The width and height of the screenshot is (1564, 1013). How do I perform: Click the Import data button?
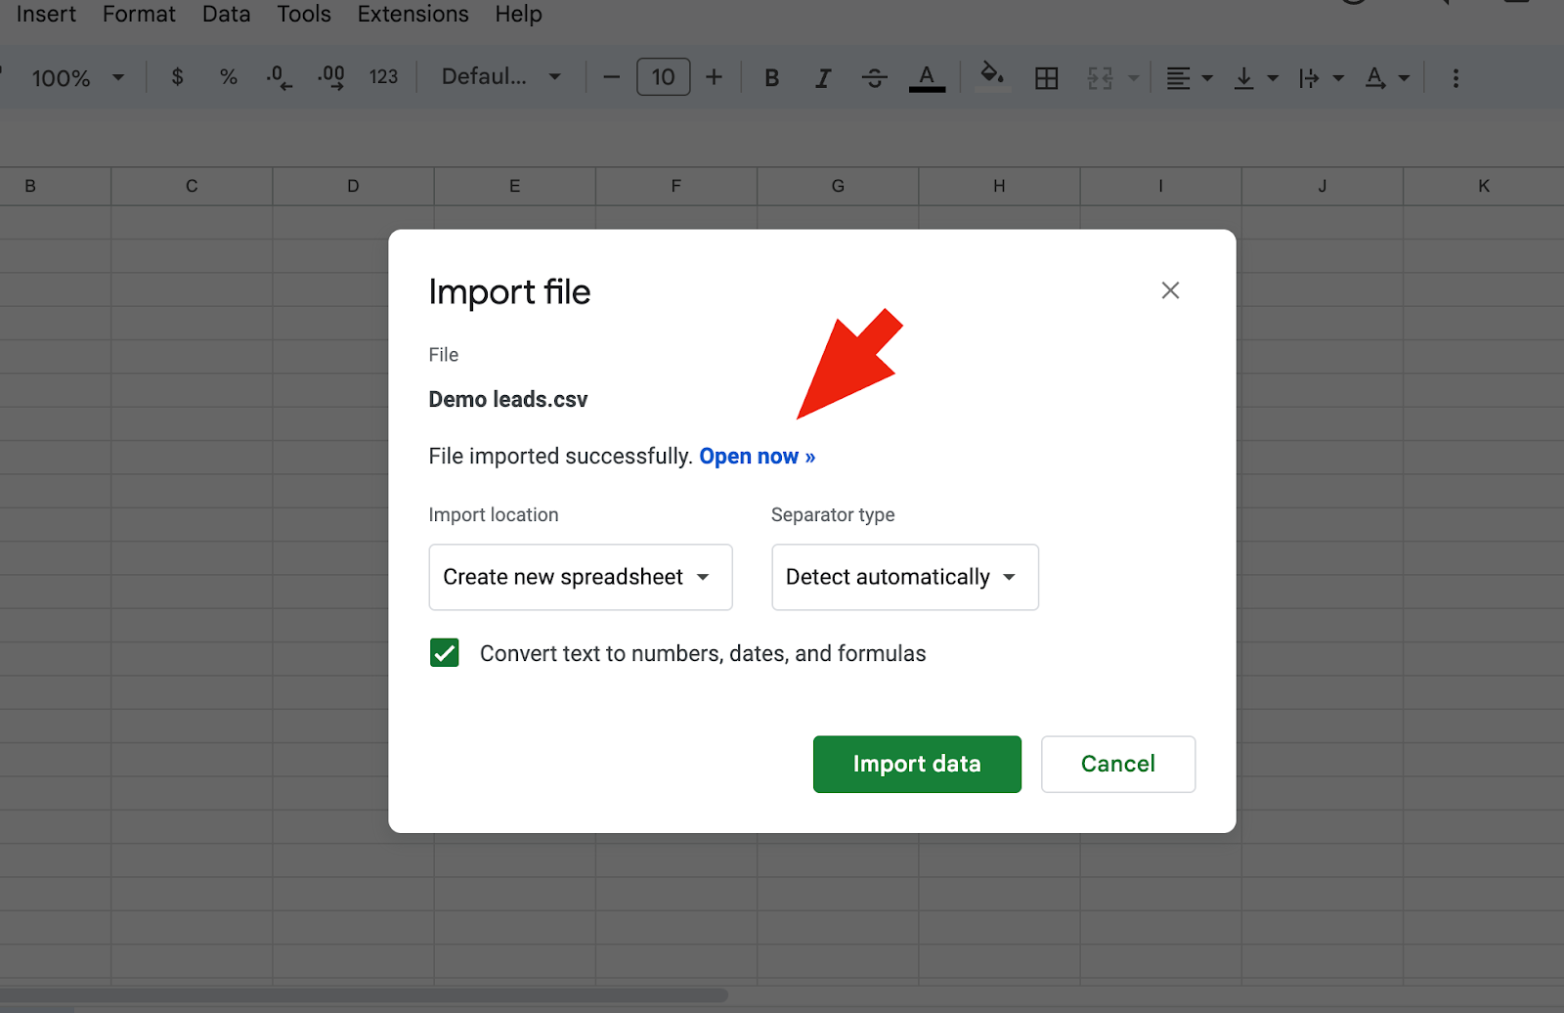pyautogui.click(x=917, y=764)
